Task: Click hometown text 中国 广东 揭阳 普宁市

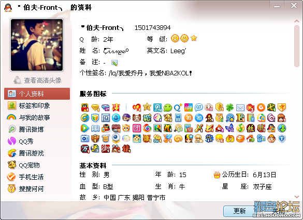Action: point(135,197)
